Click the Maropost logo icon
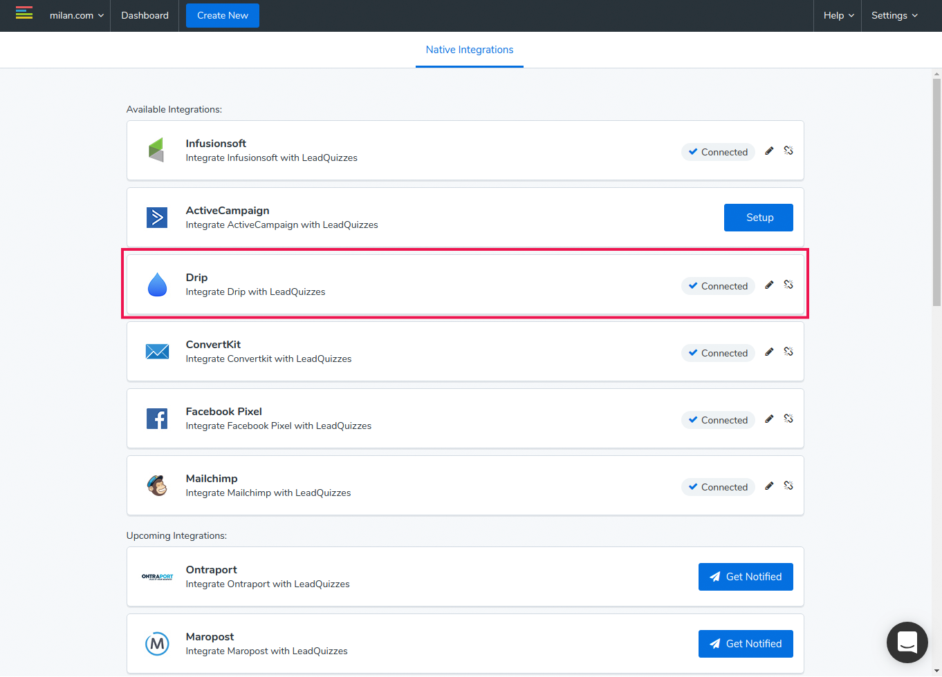 (158, 644)
